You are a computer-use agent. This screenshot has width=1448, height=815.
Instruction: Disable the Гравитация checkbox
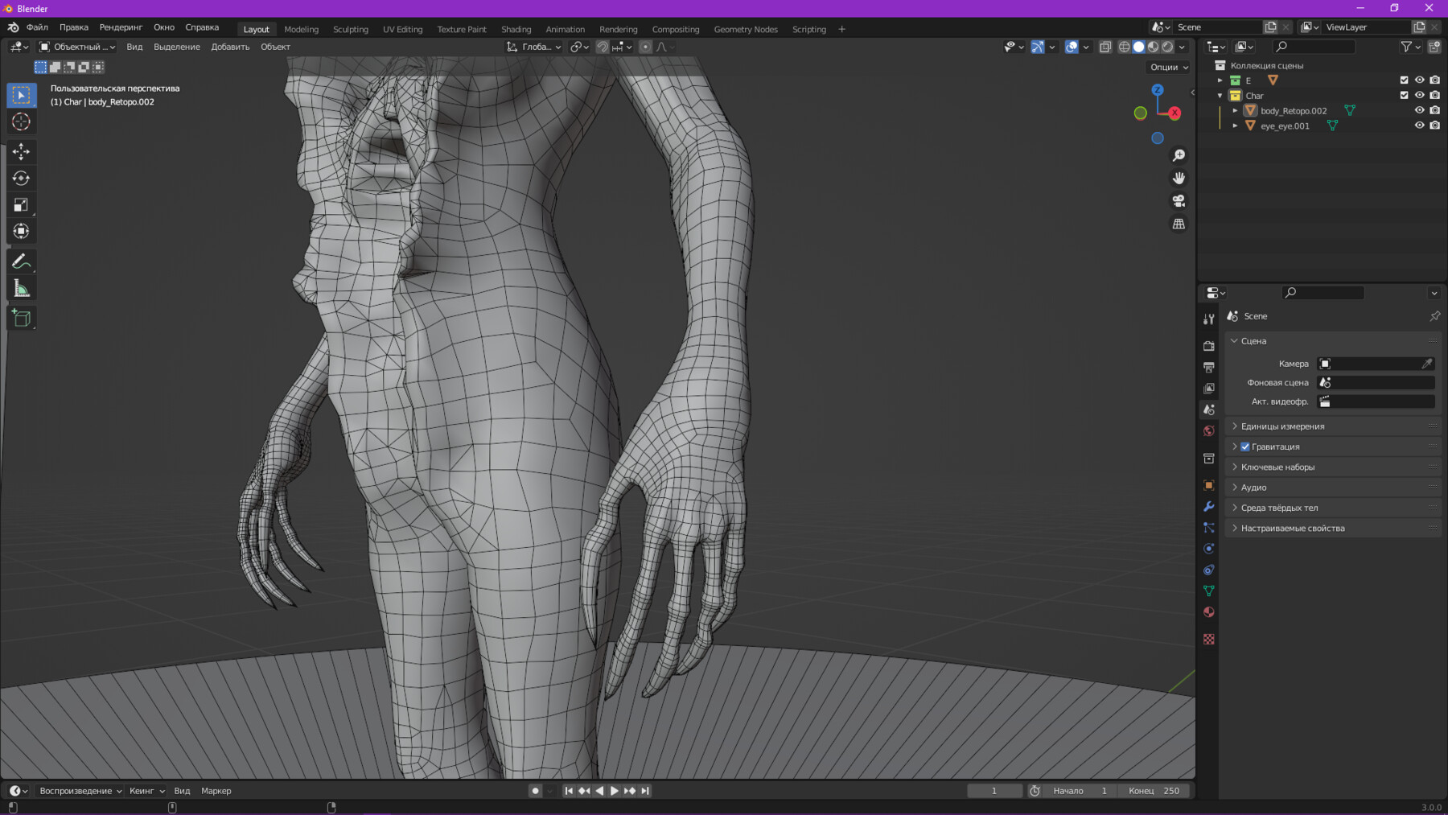pos(1245,447)
